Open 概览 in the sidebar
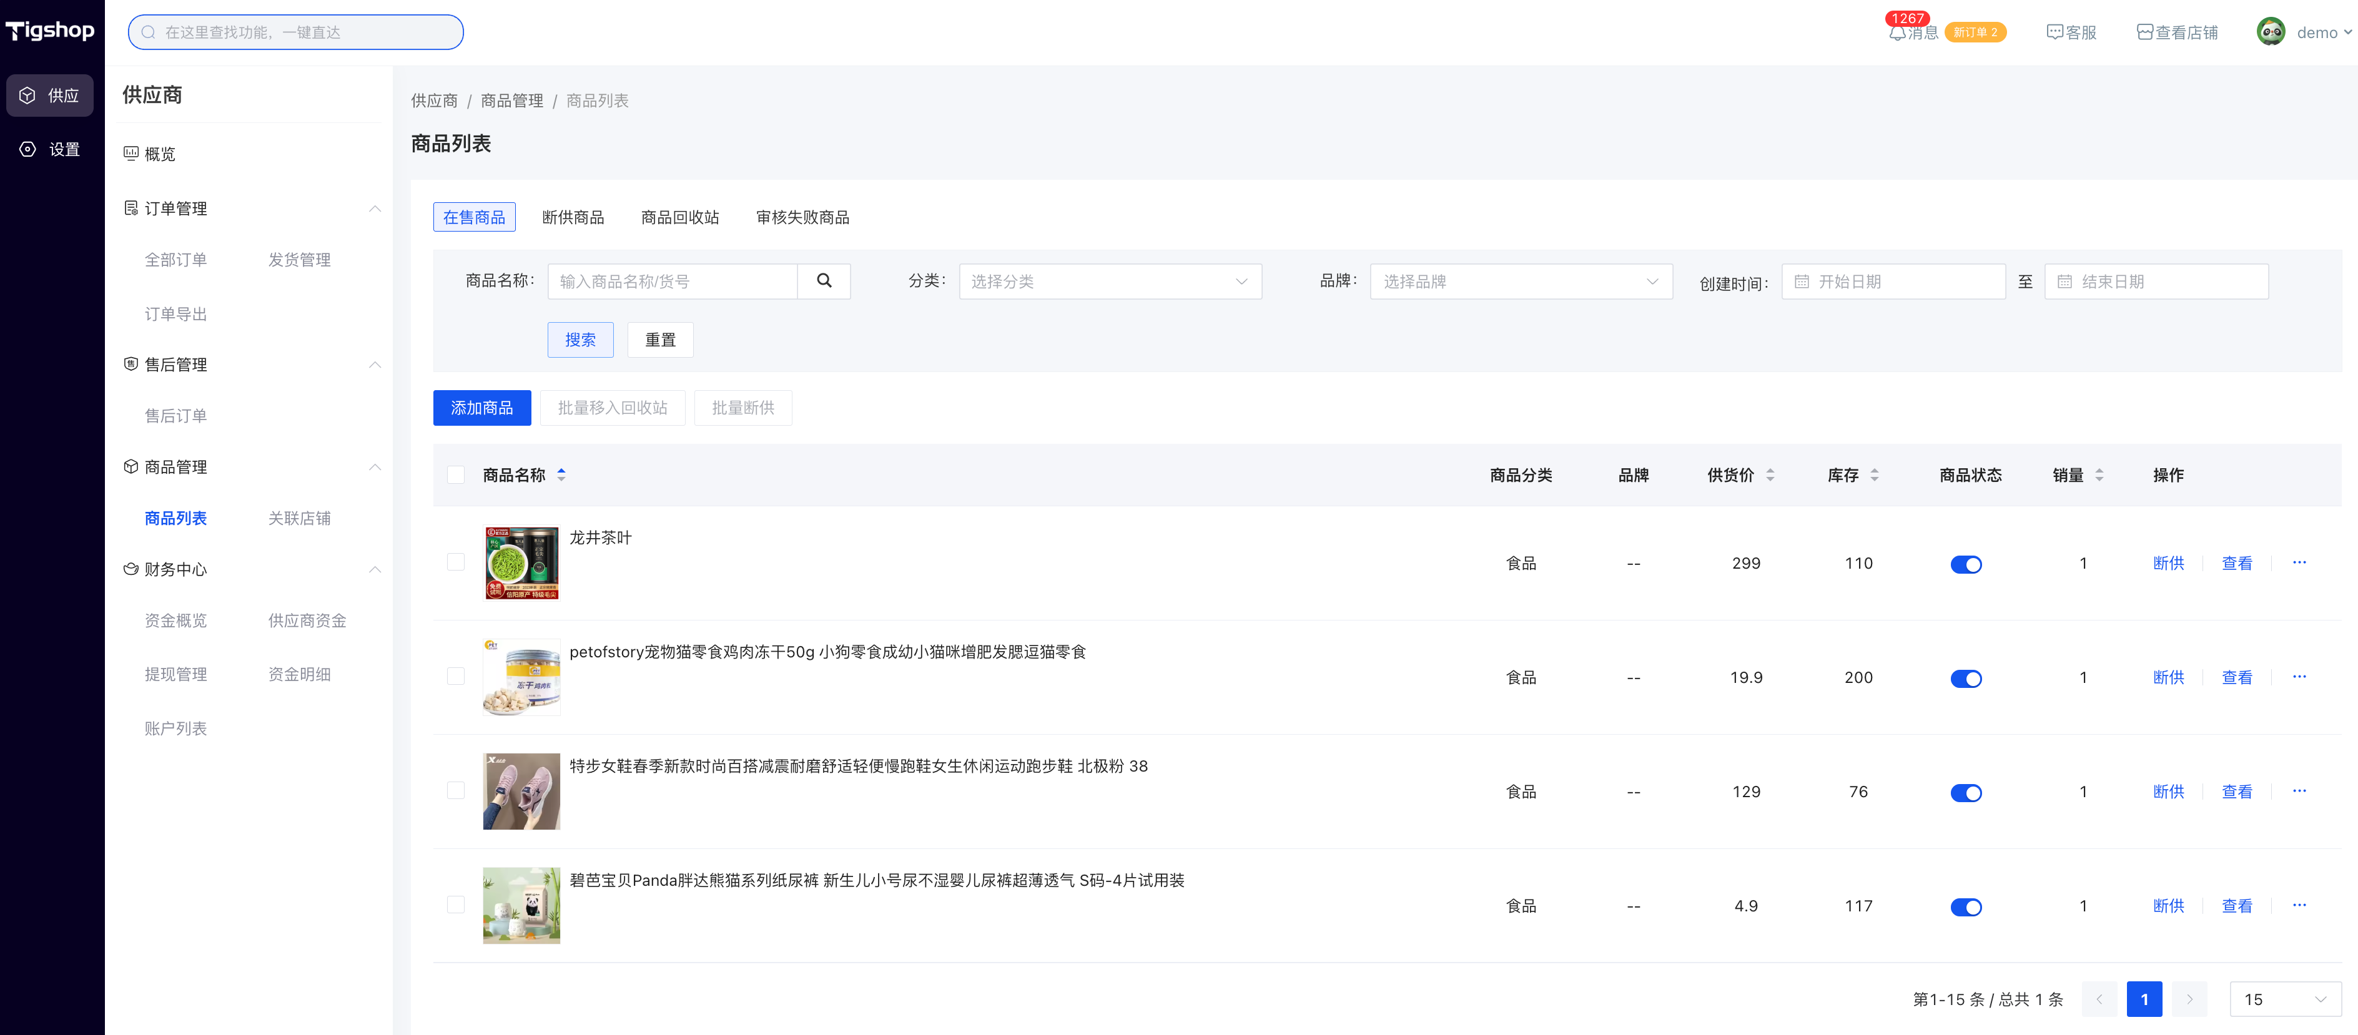Image resolution: width=2358 pixels, height=1035 pixels. [149, 154]
